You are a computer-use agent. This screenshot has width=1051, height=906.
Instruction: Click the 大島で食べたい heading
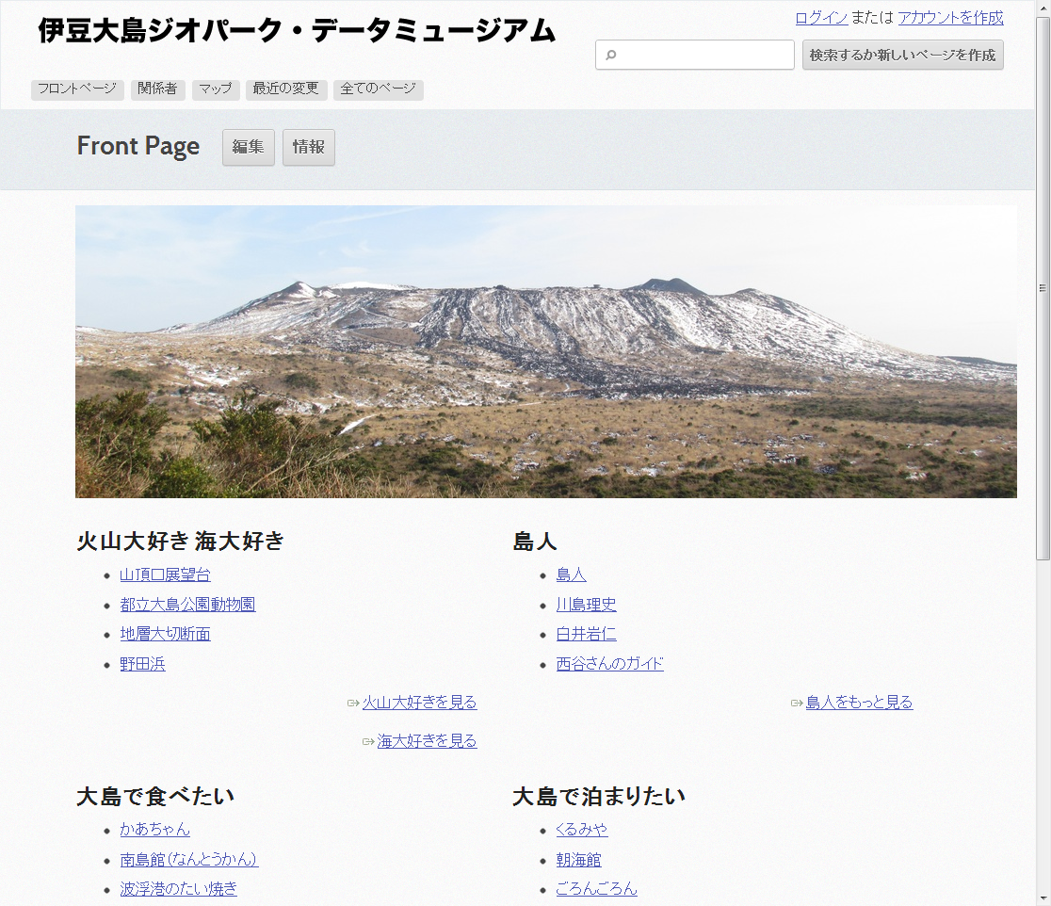155,796
